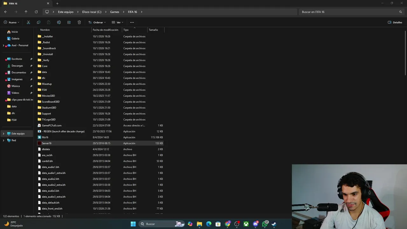Expand breadcrumb chevron after FIFA 16
The height and width of the screenshot is (229, 407).
click(x=141, y=12)
